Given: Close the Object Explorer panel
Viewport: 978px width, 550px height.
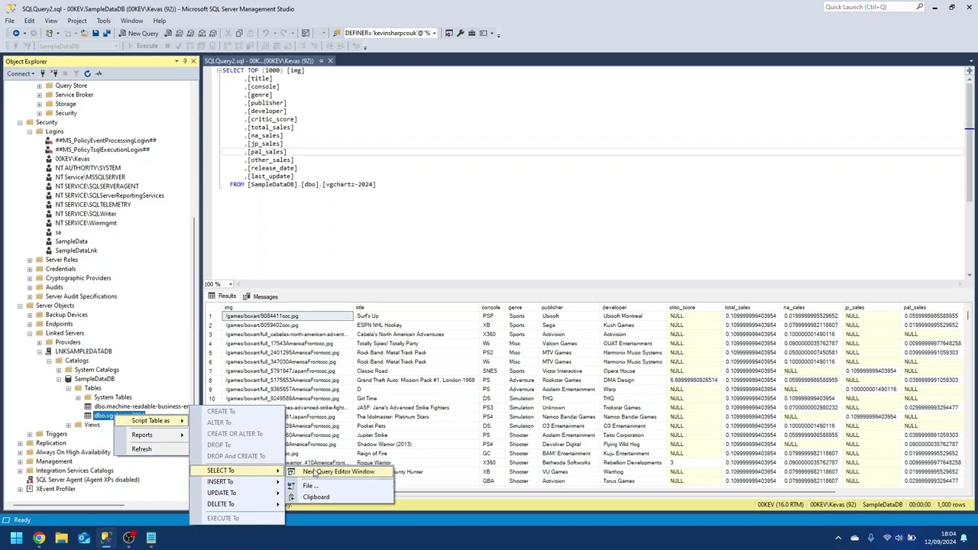Looking at the screenshot, I should (x=193, y=61).
